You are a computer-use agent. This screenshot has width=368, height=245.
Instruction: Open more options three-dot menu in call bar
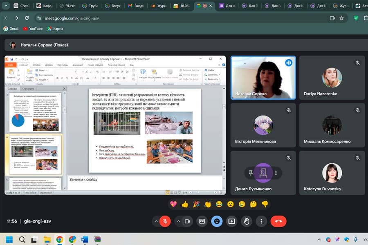261,221
